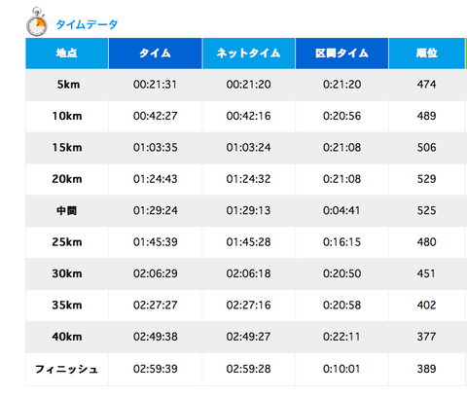Select the 地点 column header

click(x=67, y=54)
